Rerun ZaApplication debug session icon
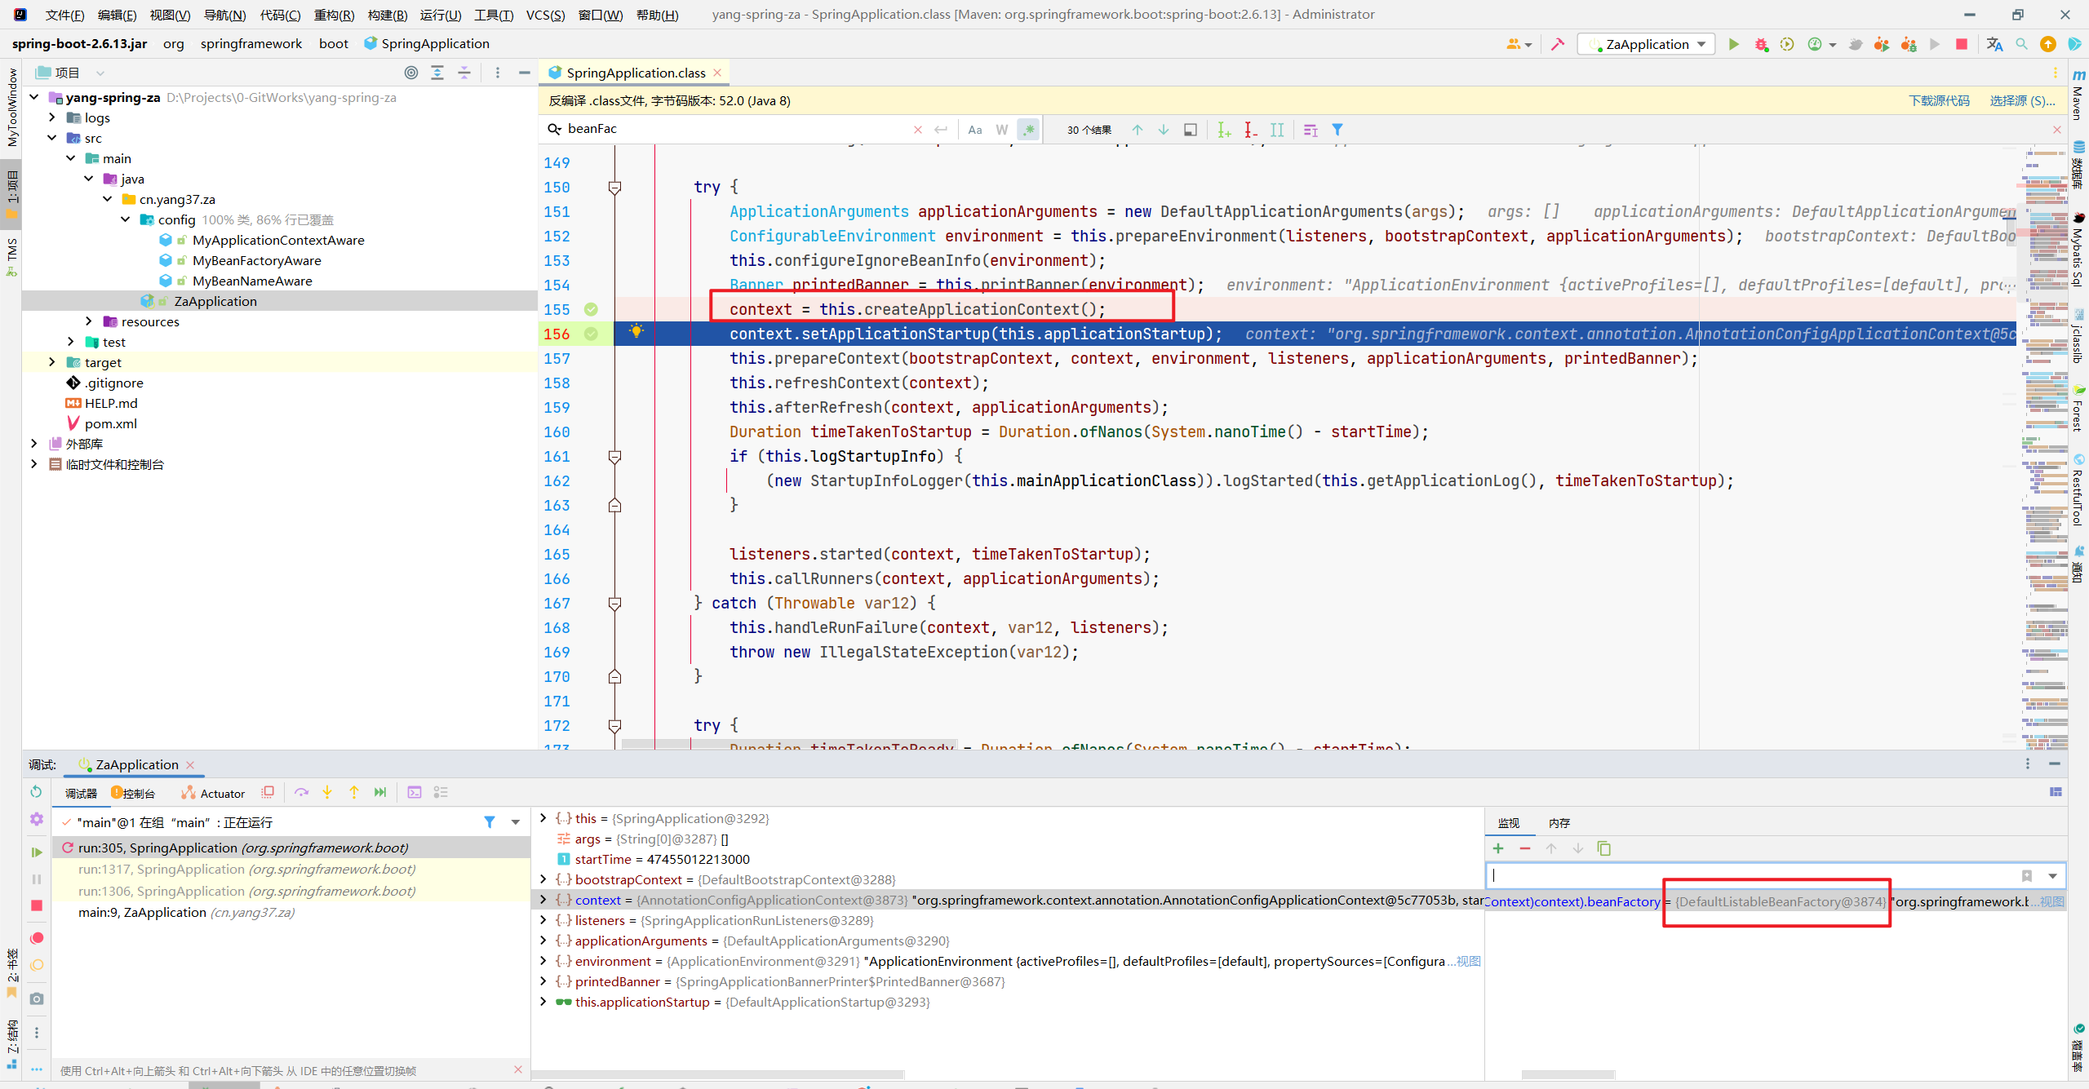Screen dimensions: 2089x1089 (x=36, y=791)
